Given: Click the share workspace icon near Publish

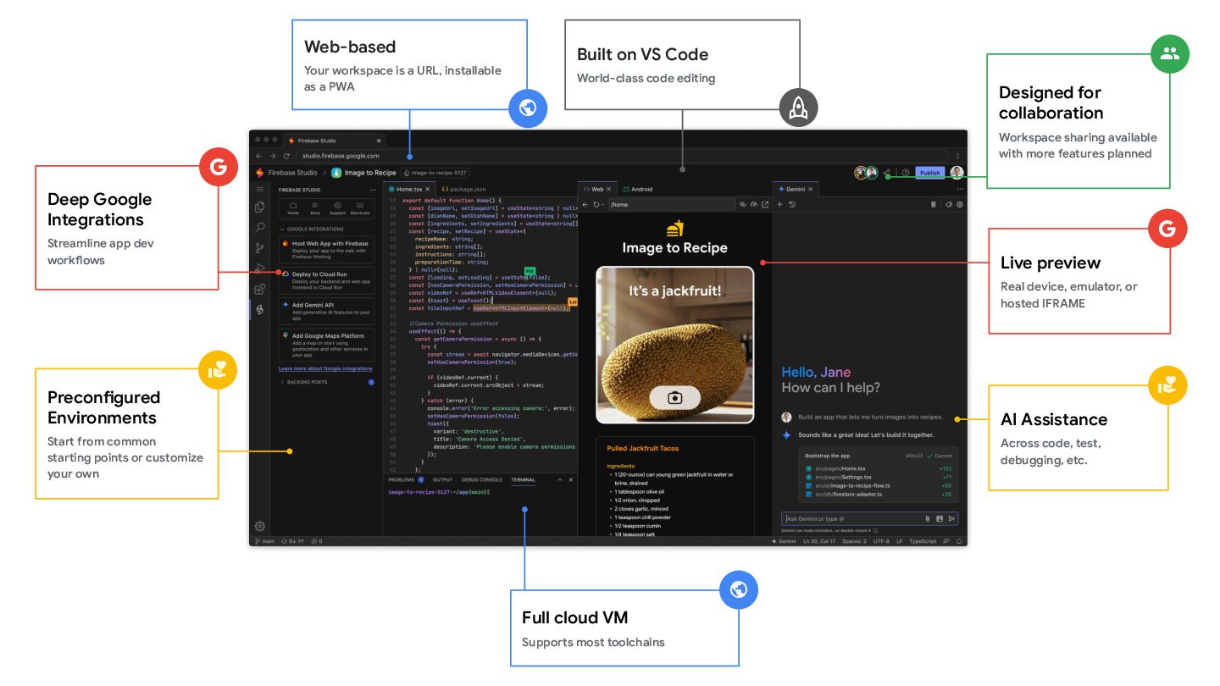Looking at the screenshot, I should (x=887, y=173).
